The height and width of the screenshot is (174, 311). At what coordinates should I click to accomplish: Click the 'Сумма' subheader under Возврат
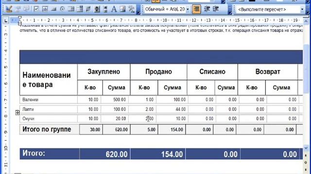click(x=281, y=87)
